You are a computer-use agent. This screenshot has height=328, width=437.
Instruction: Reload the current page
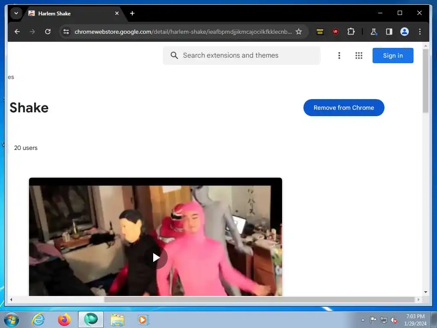48,32
